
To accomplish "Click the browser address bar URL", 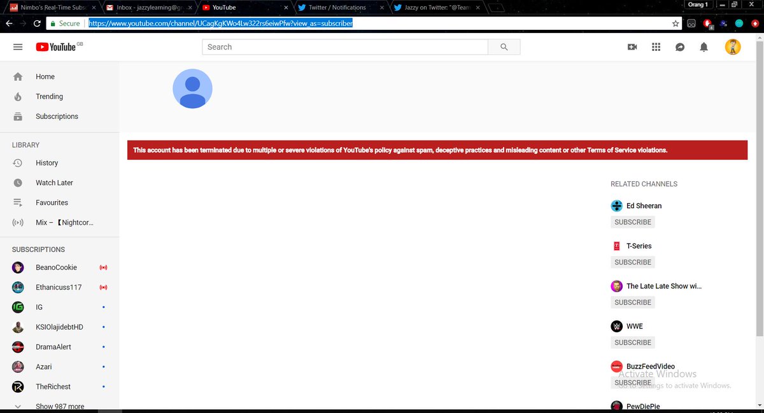I will coord(220,24).
